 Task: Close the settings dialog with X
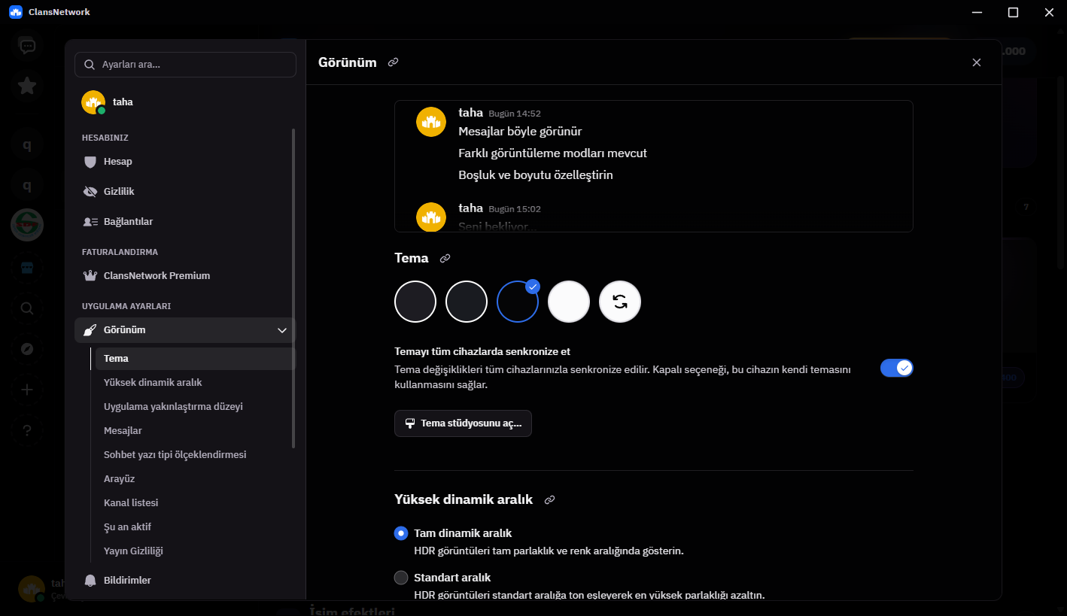977,62
